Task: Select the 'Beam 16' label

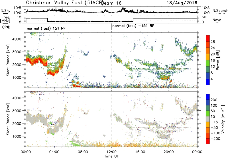Action: pos(111,3)
